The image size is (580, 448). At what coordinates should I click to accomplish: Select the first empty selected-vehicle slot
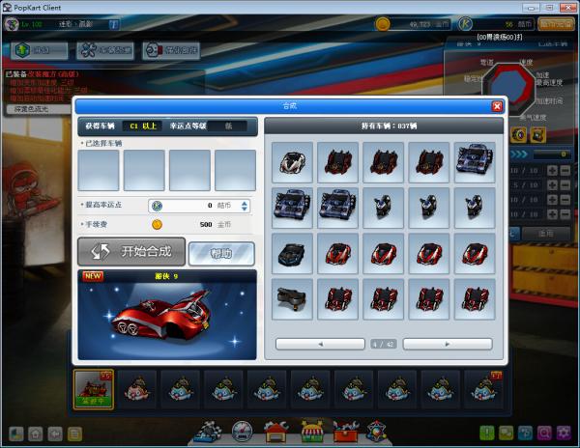pyautogui.click(x=99, y=170)
